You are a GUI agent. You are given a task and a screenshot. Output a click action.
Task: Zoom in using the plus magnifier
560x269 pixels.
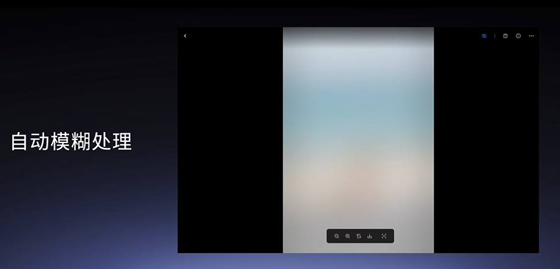pyautogui.click(x=348, y=236)
